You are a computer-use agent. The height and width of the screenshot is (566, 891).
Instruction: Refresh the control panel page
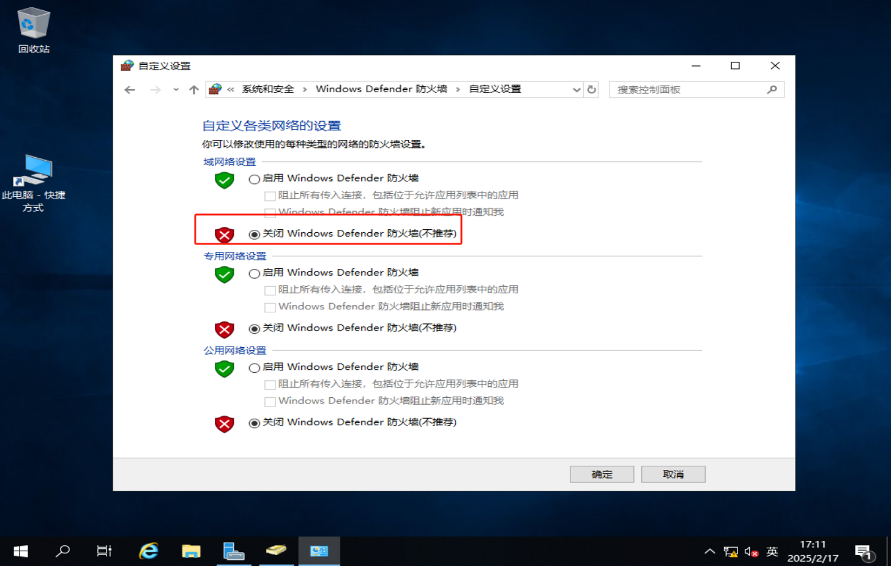point(592,90)
